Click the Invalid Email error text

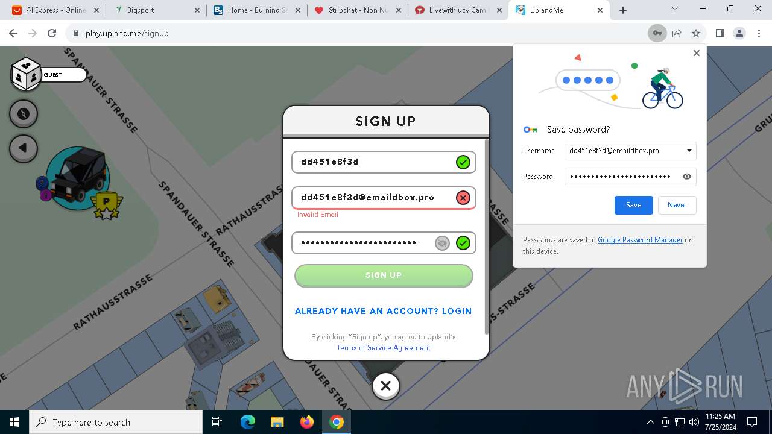pyautogui.click(x=318, y=215)
